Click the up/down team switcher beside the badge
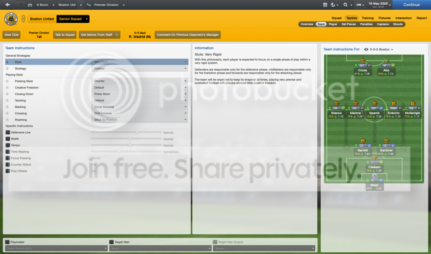 (24, 19)
